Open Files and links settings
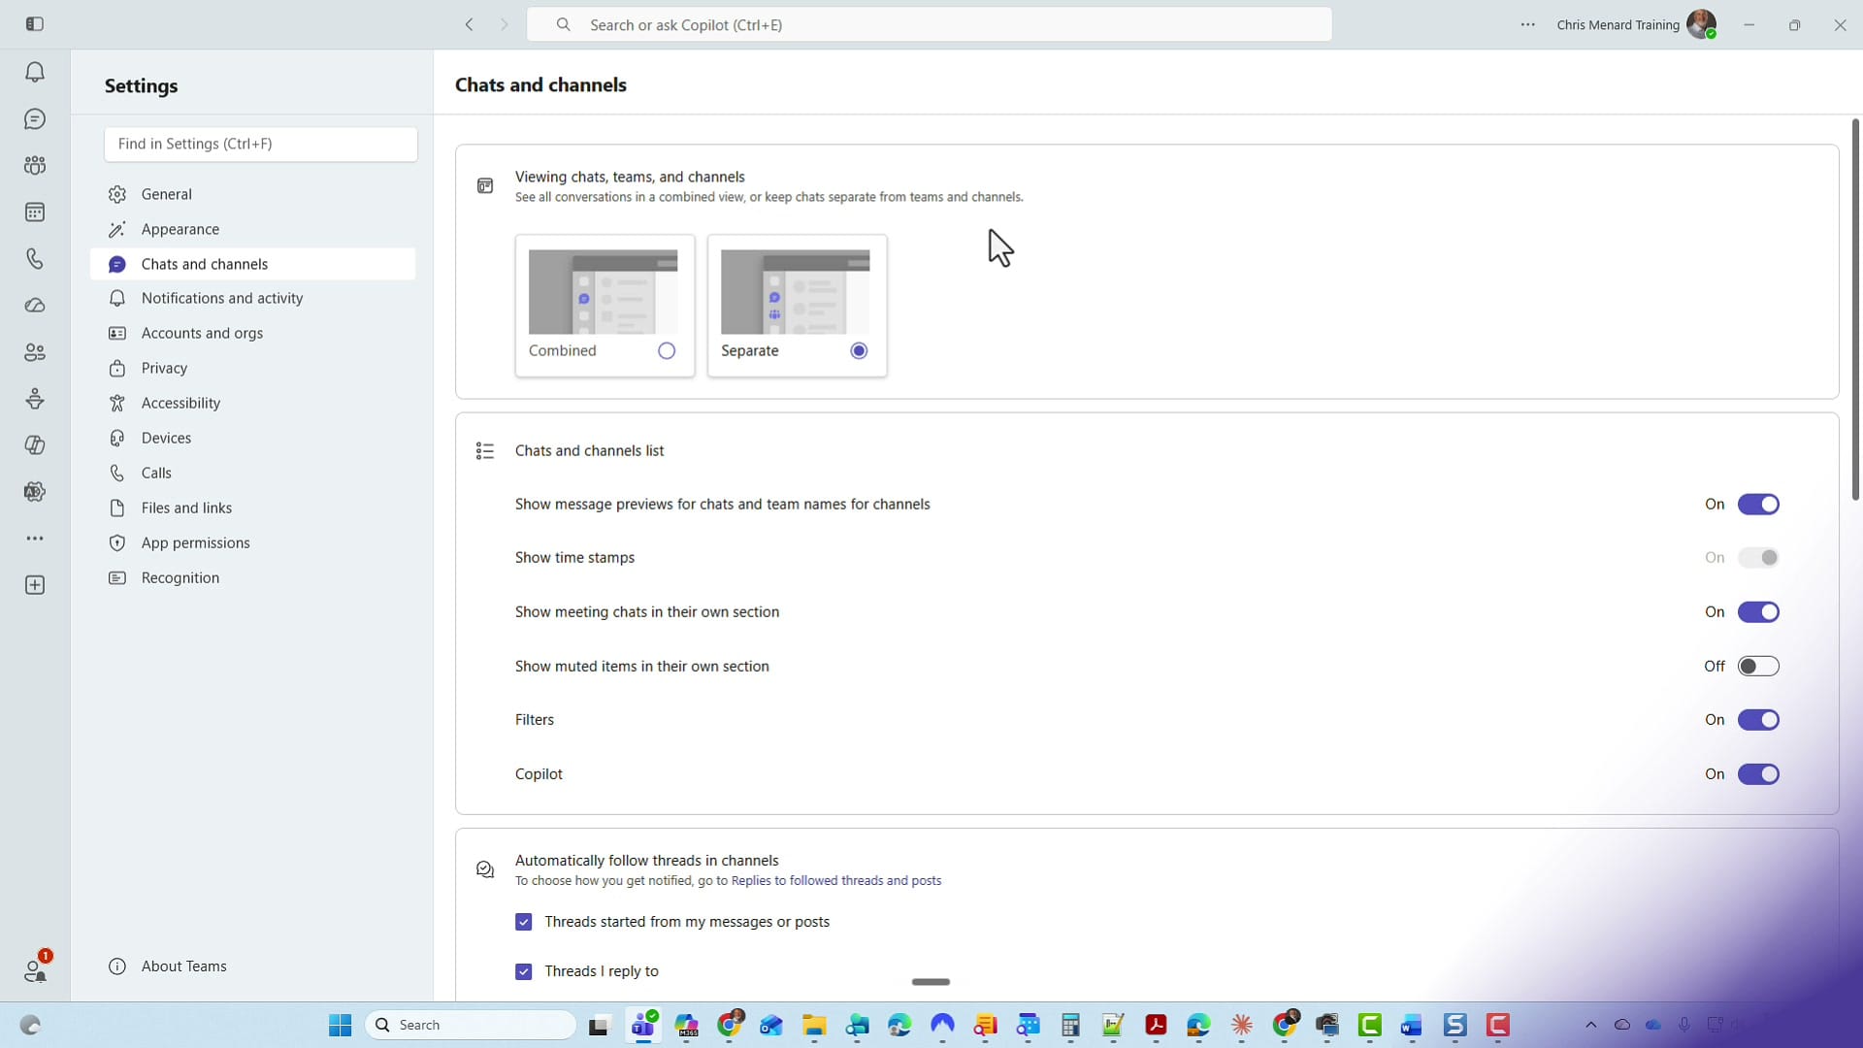1863x1048 pixels. coord(252,508)
